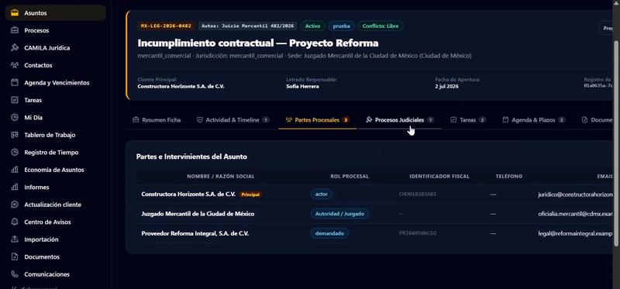The image size is (620, 289).
Task: Click the ROL PROCESAL column header
Action: click(350, 177)
